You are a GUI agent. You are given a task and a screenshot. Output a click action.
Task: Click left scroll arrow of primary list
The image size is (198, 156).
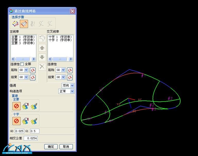(13, 59)
